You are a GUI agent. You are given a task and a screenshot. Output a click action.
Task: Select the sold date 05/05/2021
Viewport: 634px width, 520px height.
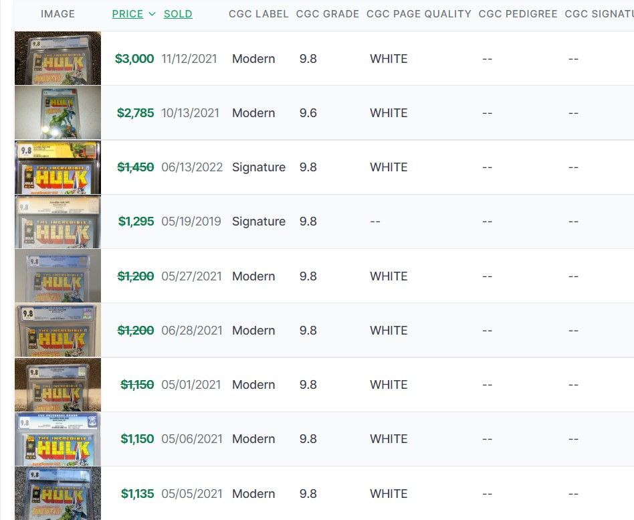click(x=192, y=494)
